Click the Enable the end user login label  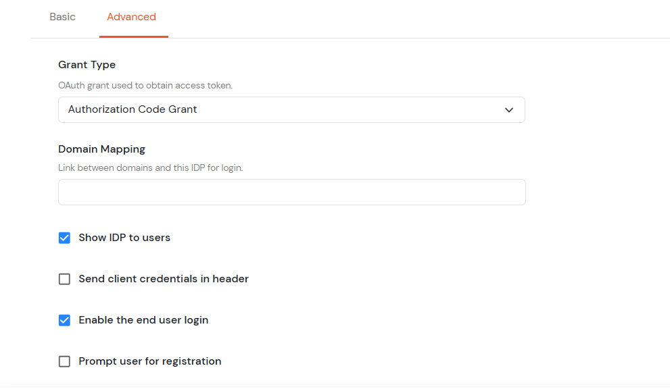143,319
